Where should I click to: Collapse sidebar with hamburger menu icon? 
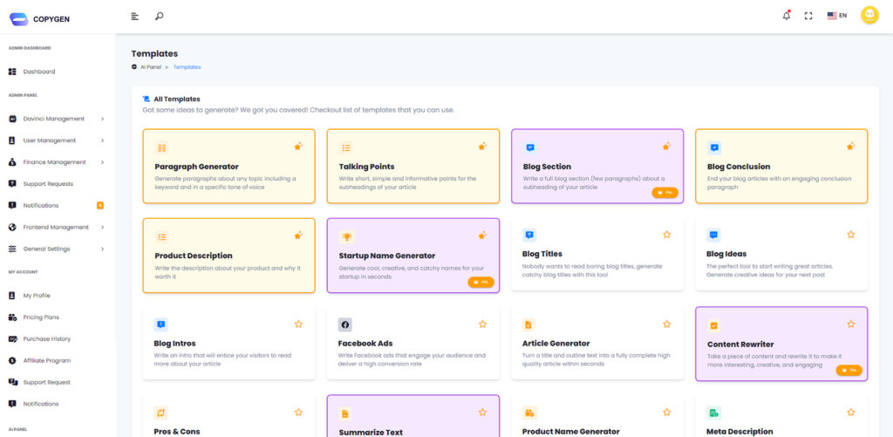(x=134, y=16)
